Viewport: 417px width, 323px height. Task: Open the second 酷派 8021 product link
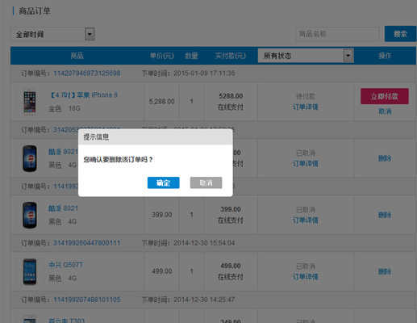click(63, 208)
